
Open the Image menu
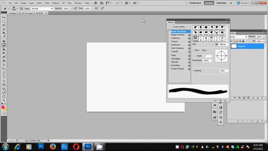(23, 3)
